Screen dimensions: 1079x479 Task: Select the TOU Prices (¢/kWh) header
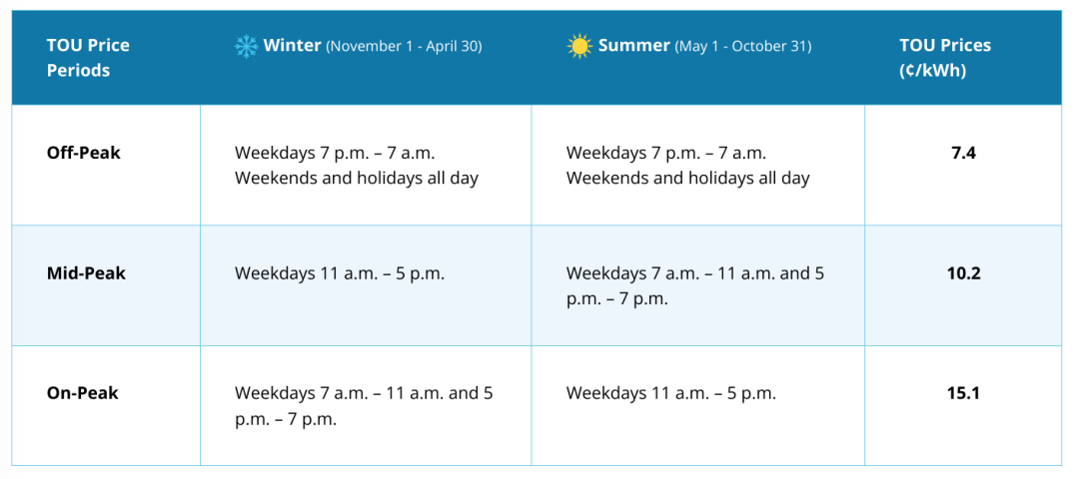(945, 58)
